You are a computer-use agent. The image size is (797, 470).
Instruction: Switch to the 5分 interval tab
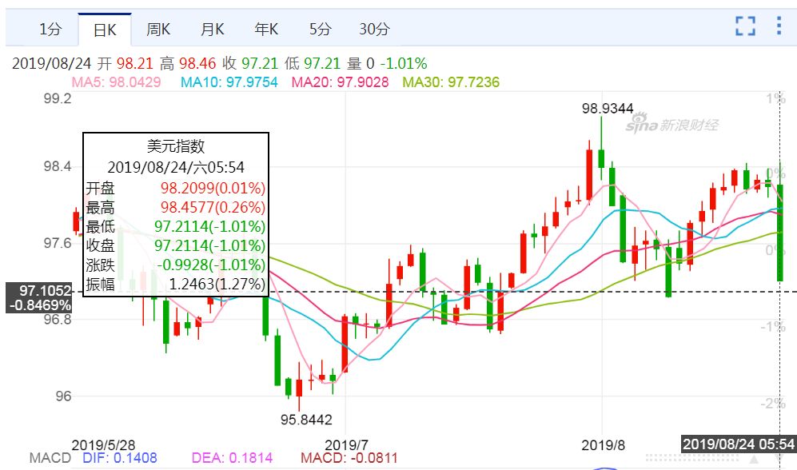click(x=320, y=30)
